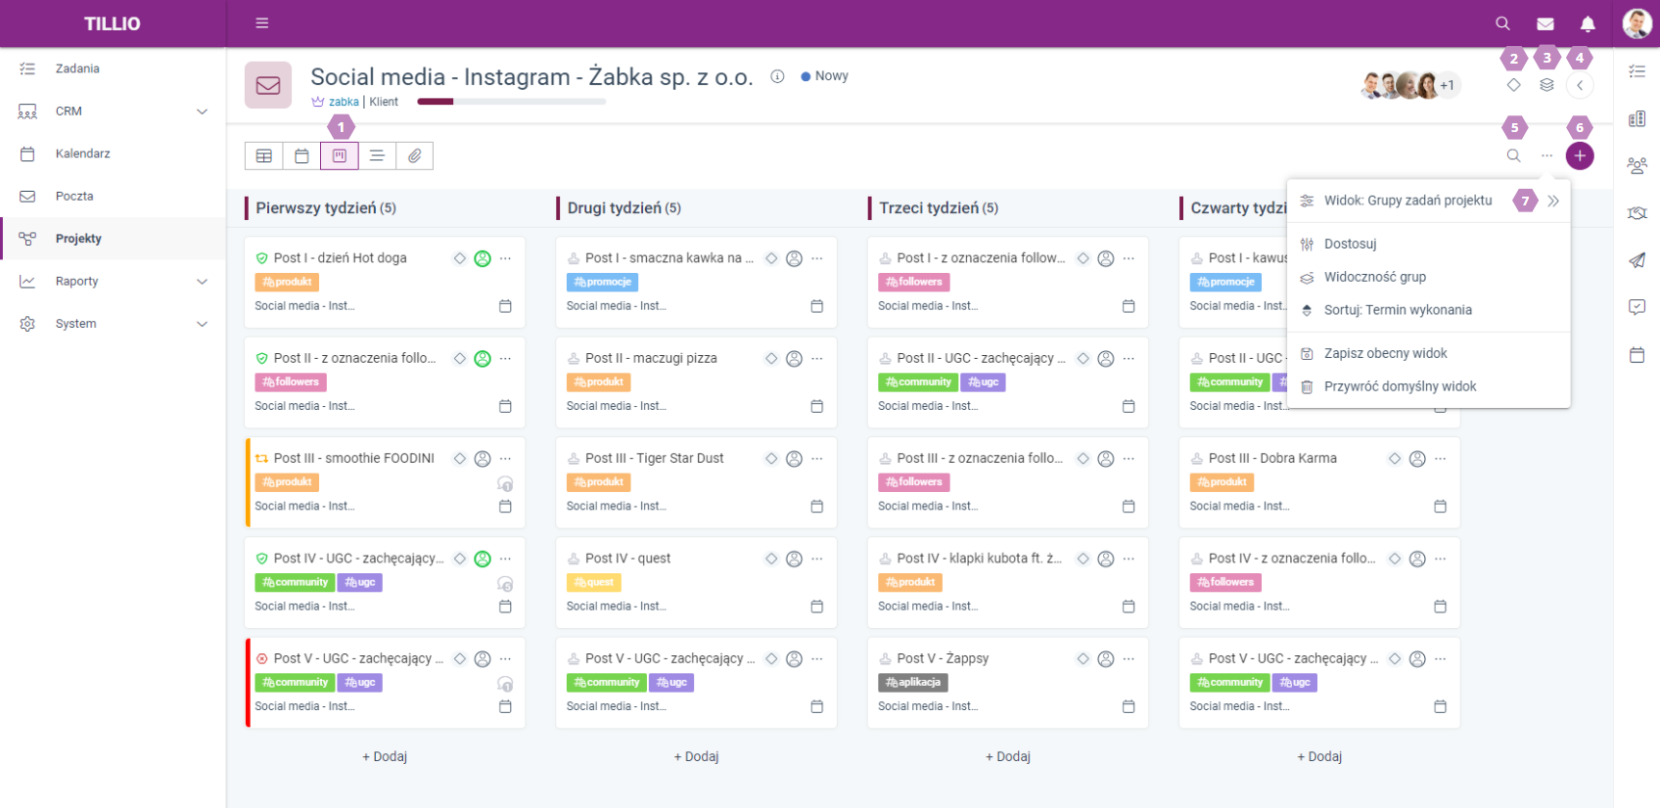Image resolution: width=1660 pixels, height=808 pixels.
Task: Open three-dot menu of Post IV - quest
Action: [x=817, y=559]
